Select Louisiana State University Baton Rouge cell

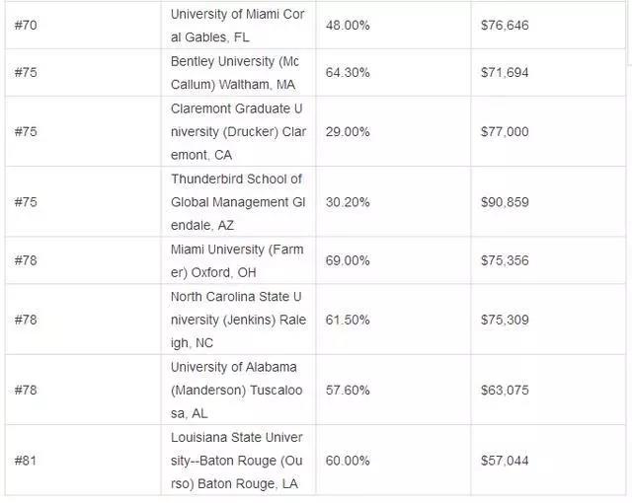click(x=238, y=461)
